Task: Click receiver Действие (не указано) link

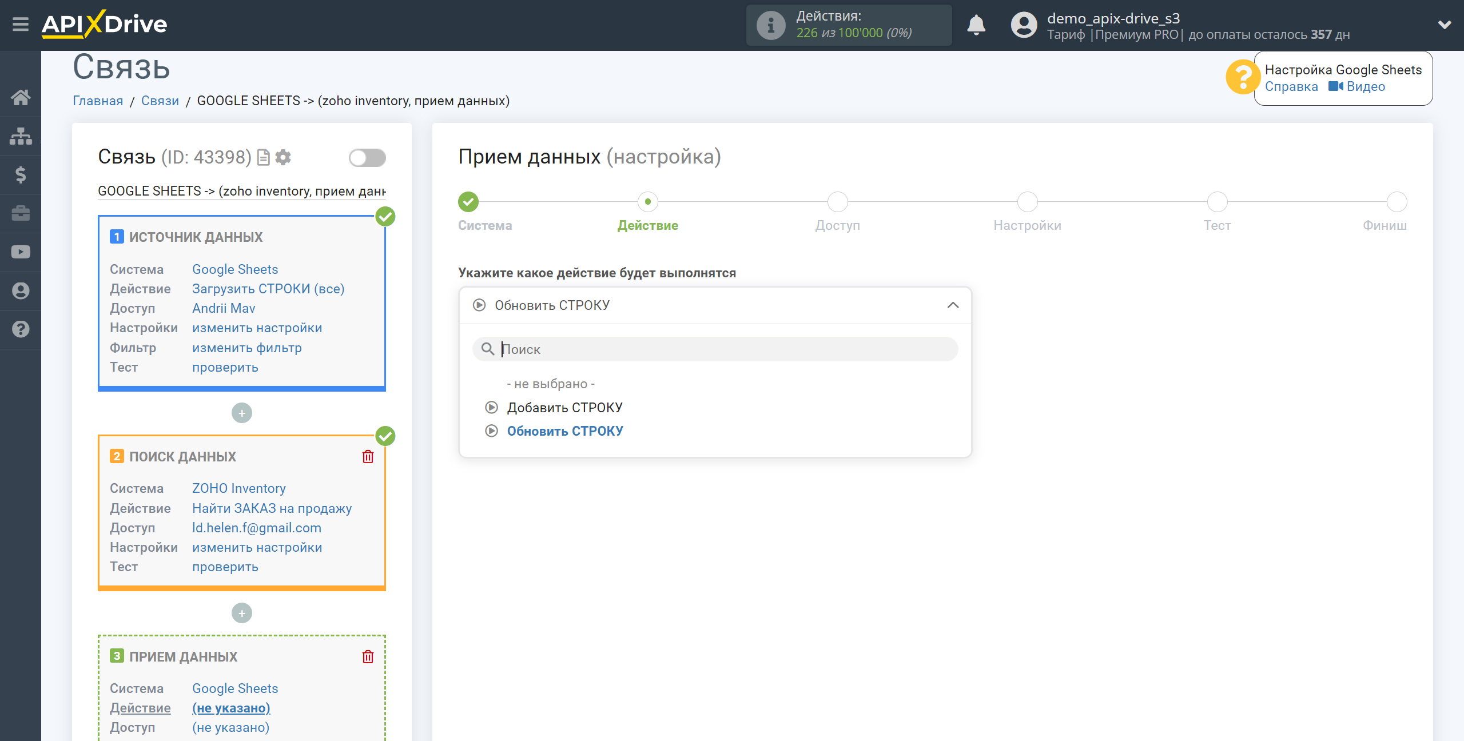Action: pos(231,708)
